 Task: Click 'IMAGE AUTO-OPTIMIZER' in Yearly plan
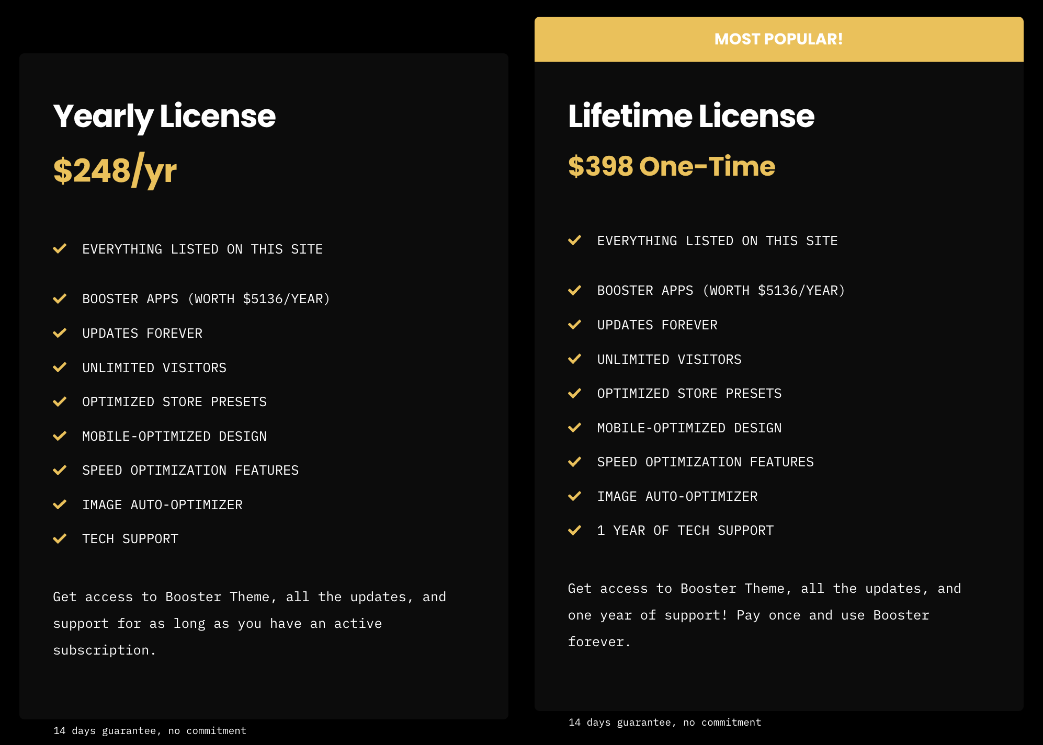click(162, 505)
